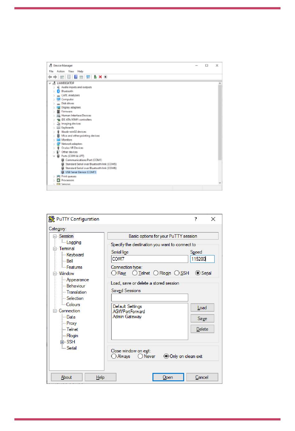Expand the Human Interface Devices node

54,116
